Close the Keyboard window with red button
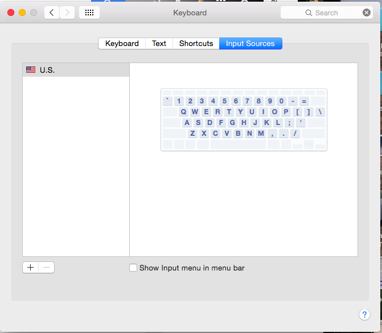382x333 pixels. click(11, 13)
